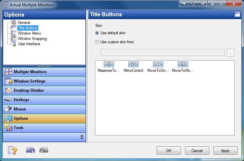Screen dimensions: 244x161
Task: Click the undo arrow icon
Action: click(x=31, y=150)
